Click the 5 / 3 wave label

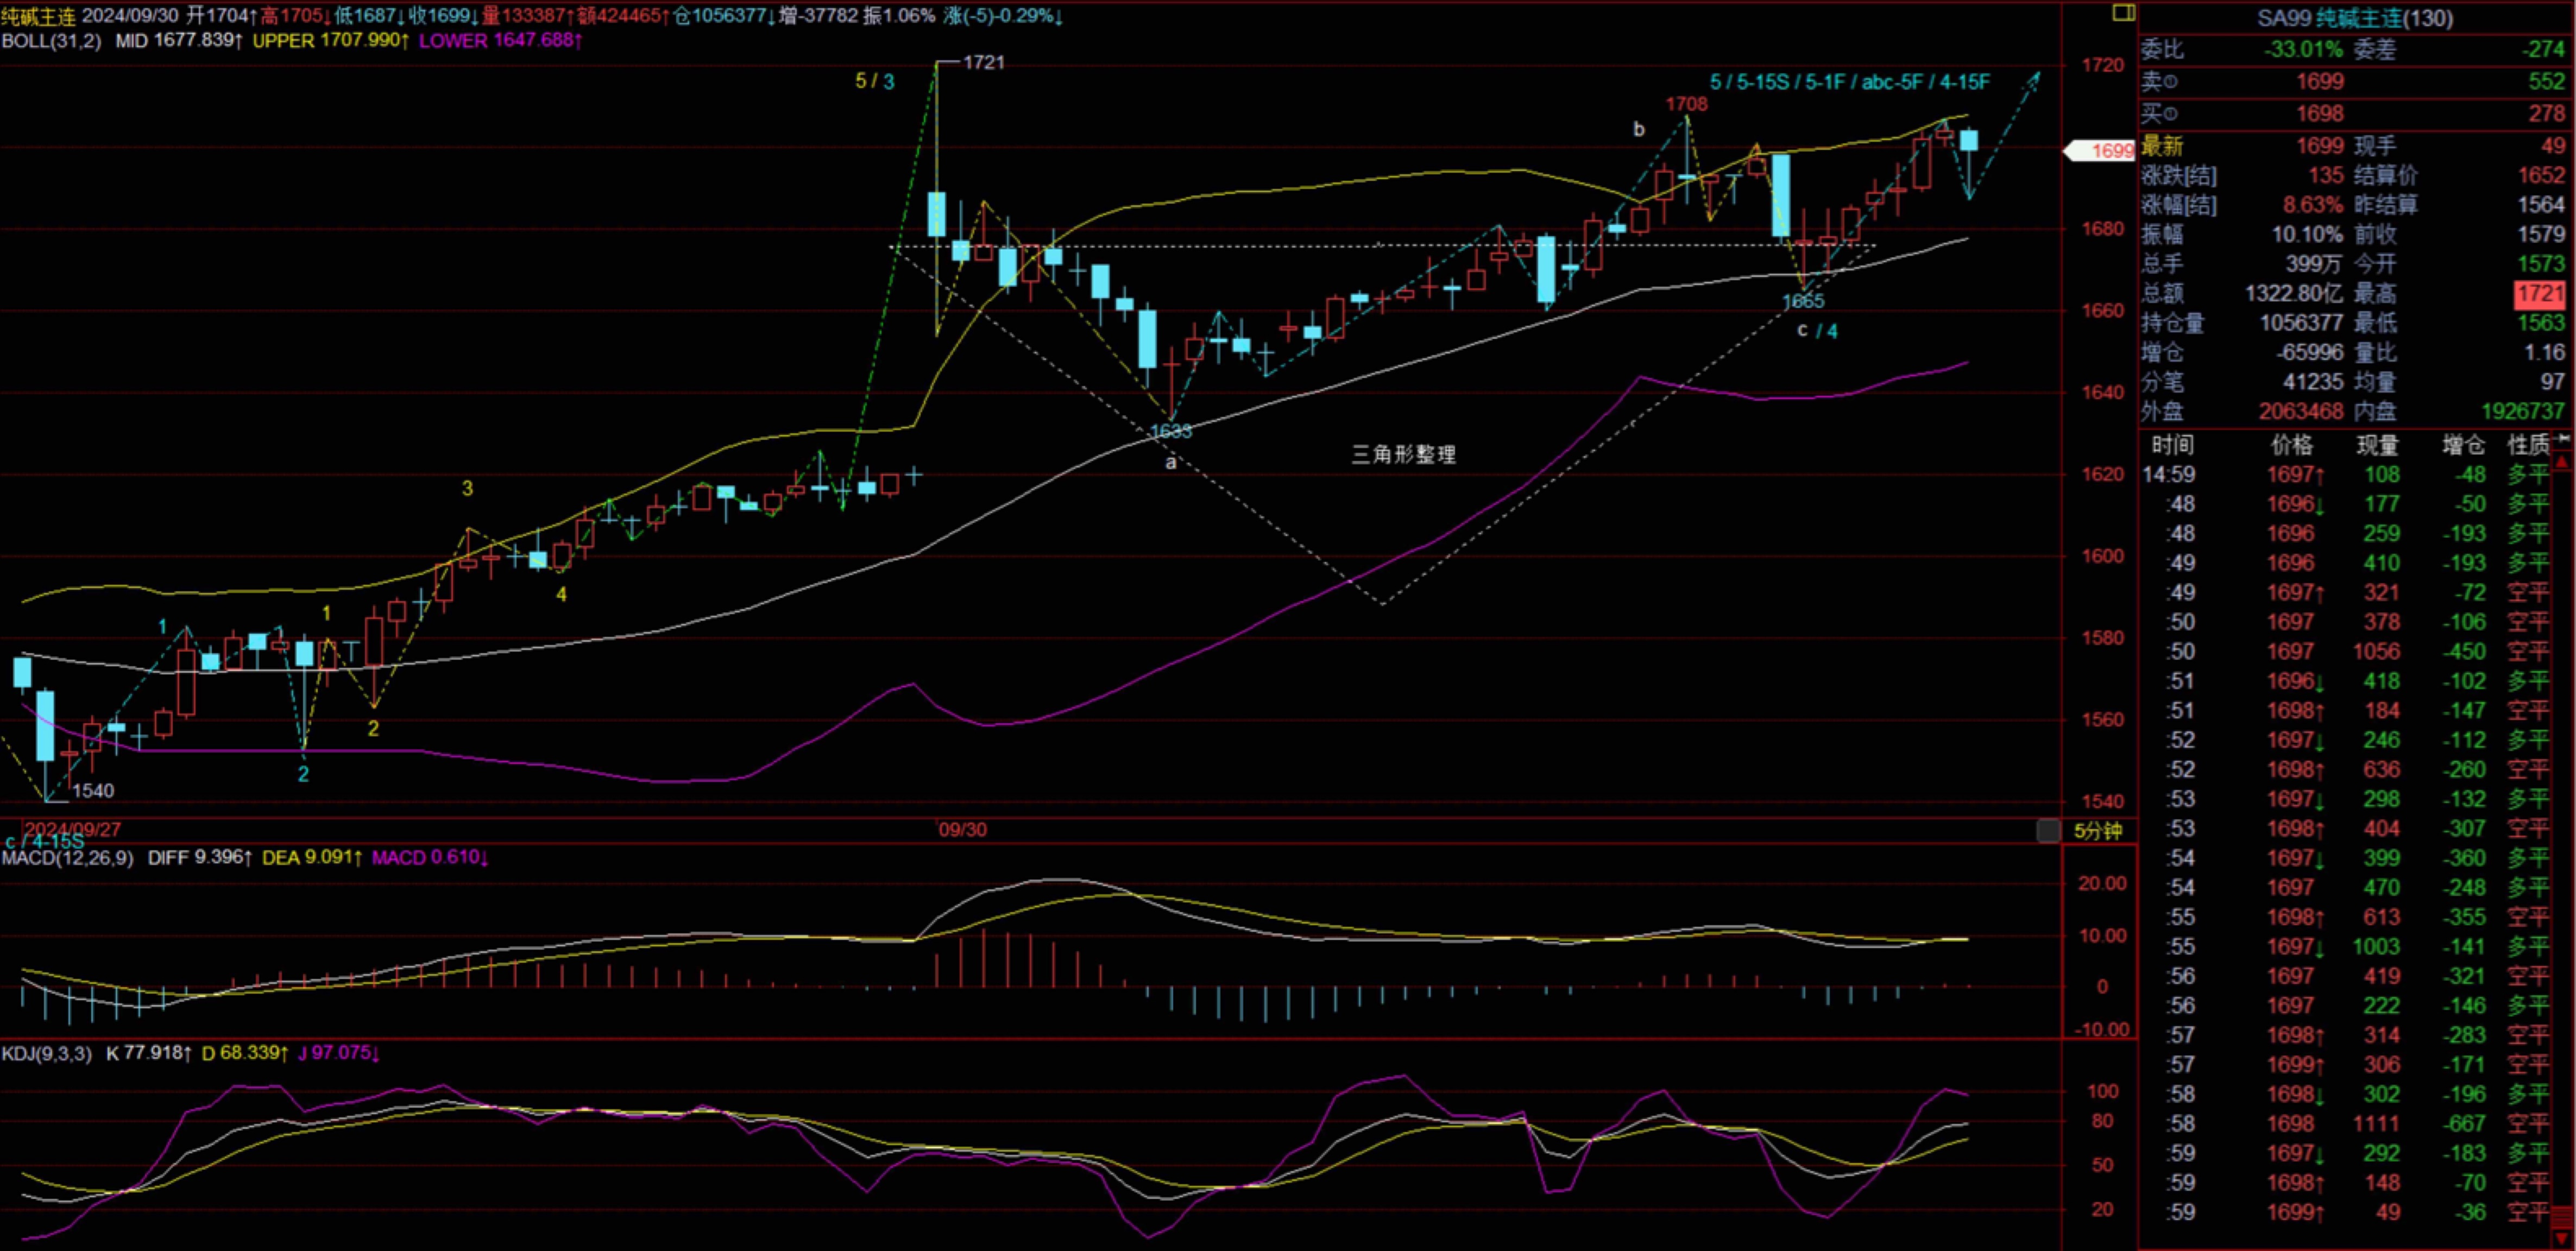tap(875, 81)
